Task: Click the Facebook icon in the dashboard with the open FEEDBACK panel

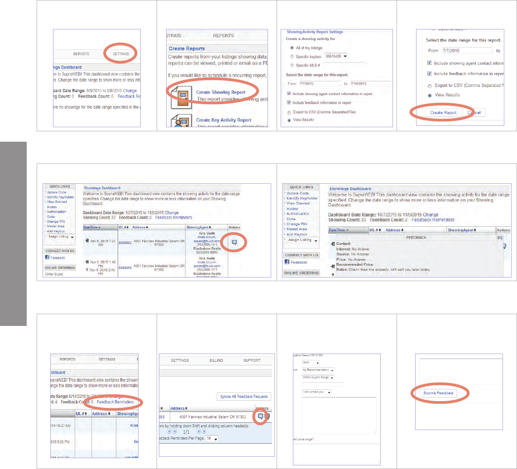Action: point(287,262)
